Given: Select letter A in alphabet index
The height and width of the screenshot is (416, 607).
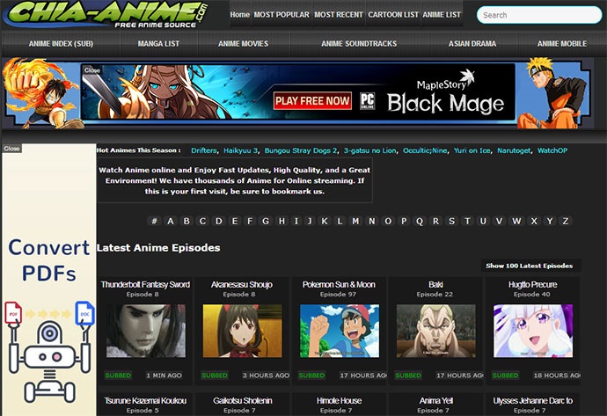Looking at the screenshot, I should click(x=171, y=221).
